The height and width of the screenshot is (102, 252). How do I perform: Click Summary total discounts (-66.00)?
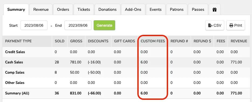[94, 93]
